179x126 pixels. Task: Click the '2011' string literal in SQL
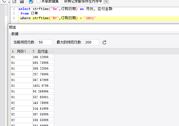point(90,18)
